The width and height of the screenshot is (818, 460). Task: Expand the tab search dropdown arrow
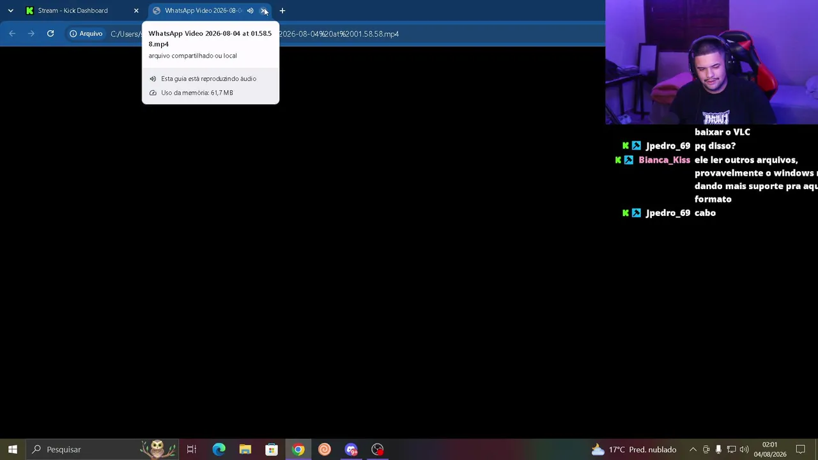10,10
